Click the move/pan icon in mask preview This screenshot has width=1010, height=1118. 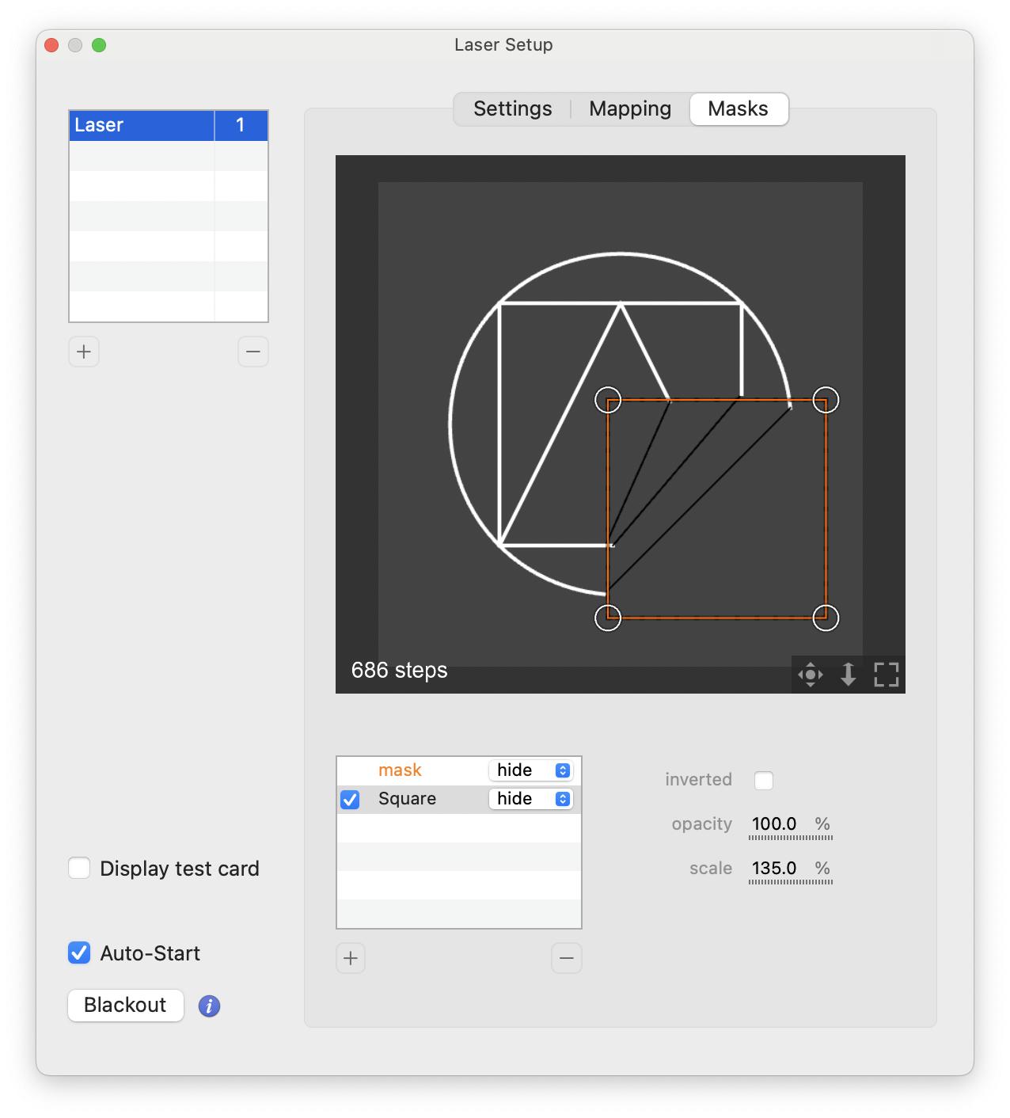click(x=811, y=675)
